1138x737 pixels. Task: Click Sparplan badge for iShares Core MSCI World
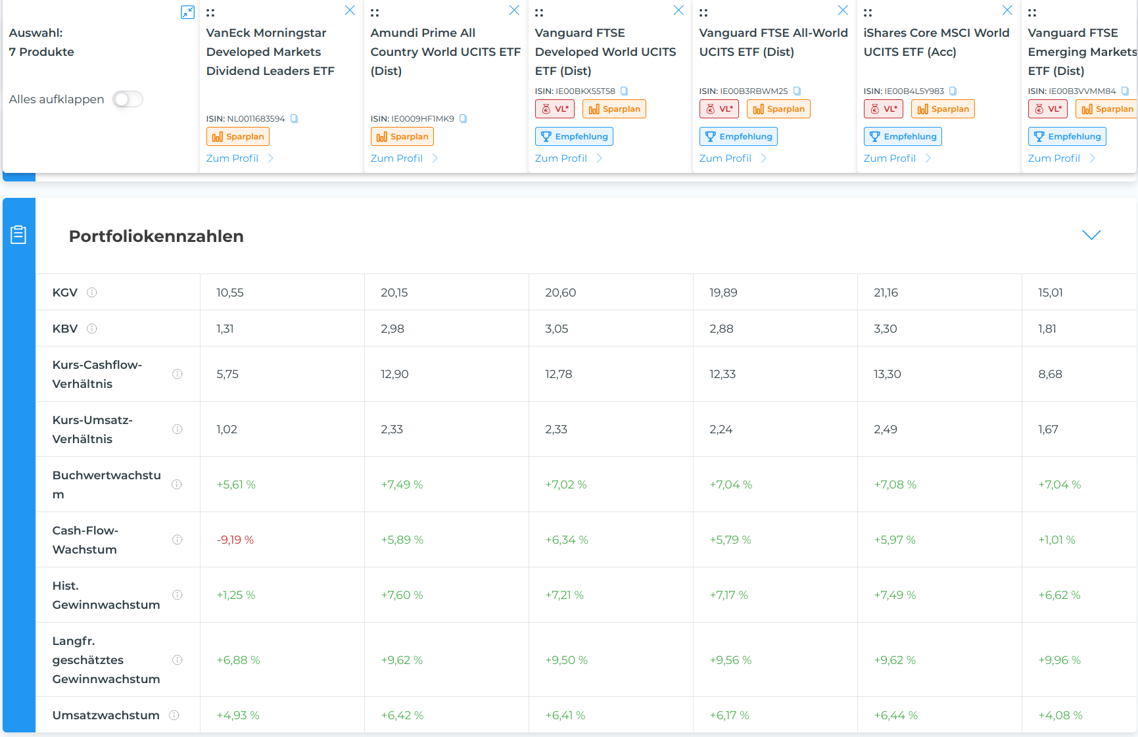pyautogui.click(x=943, y=109)
